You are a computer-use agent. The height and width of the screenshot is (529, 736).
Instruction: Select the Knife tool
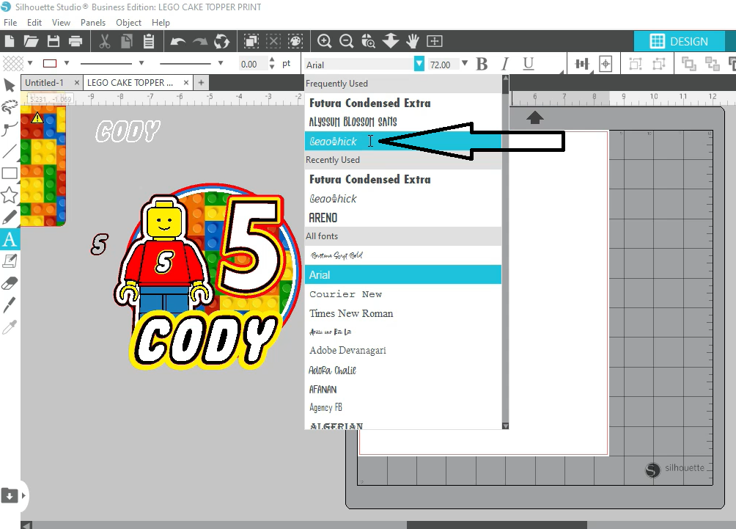coord(10,305)
